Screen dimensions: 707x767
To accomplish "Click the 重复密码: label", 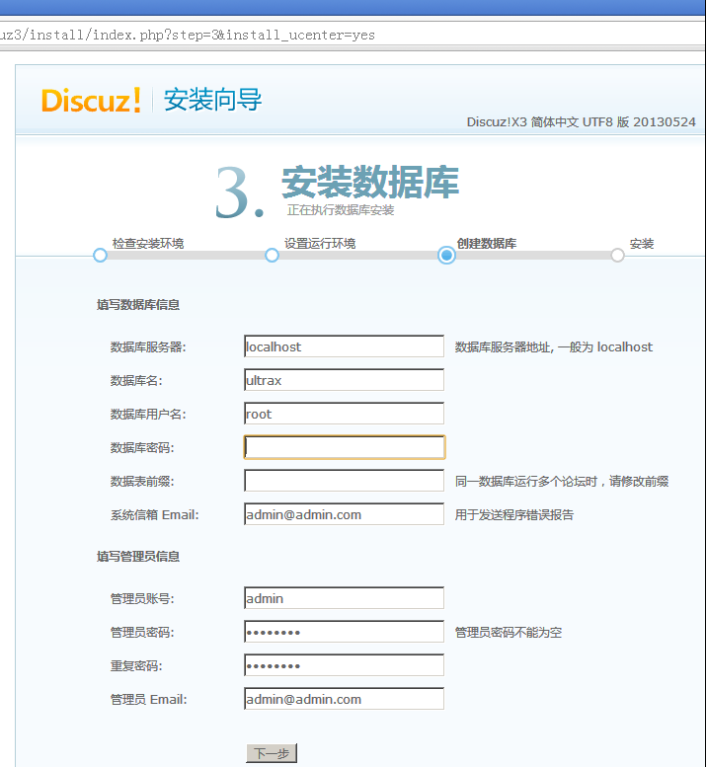I will (x=136, y=665).
